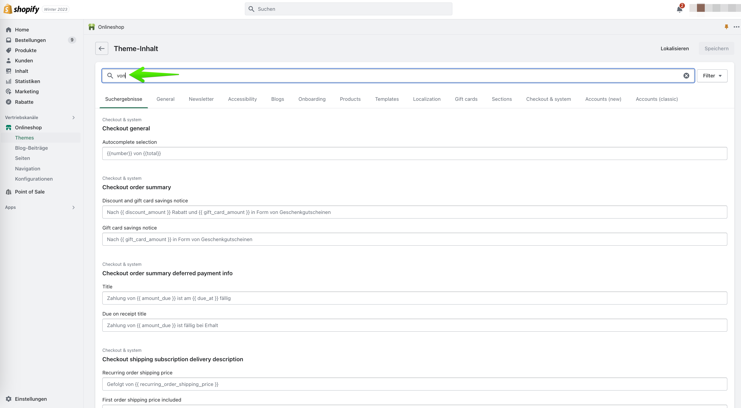Click the pin icon in the Onlineshop header
741x408 pixels.
726,27
